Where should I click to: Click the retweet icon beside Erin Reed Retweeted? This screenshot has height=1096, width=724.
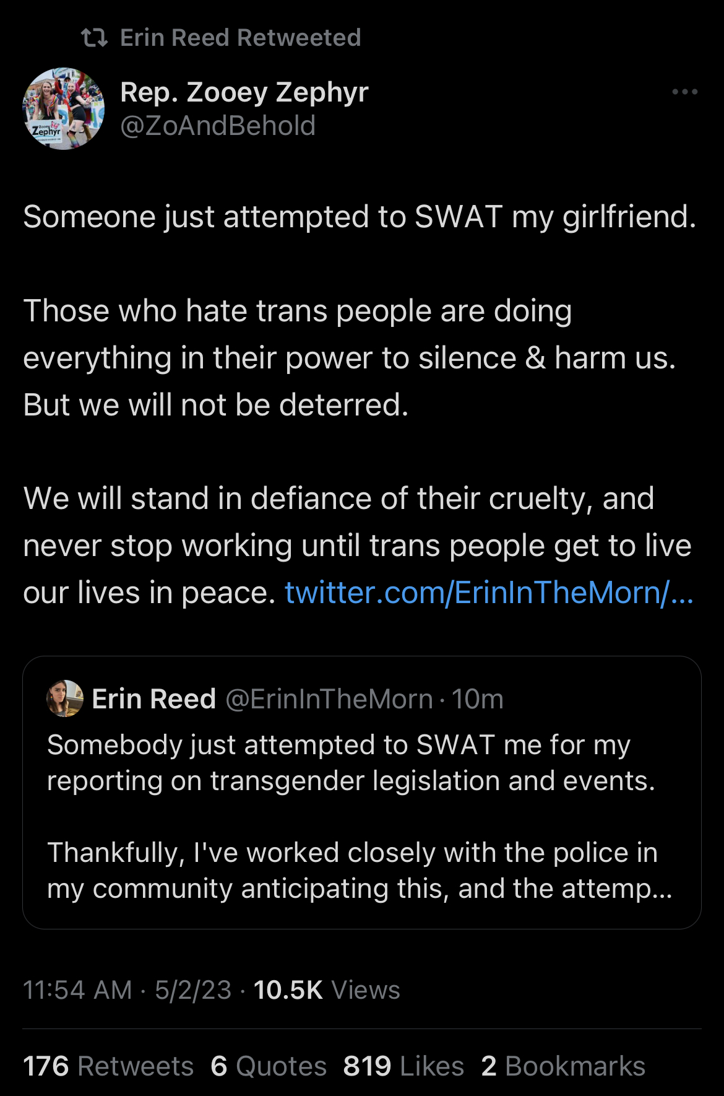94,38
